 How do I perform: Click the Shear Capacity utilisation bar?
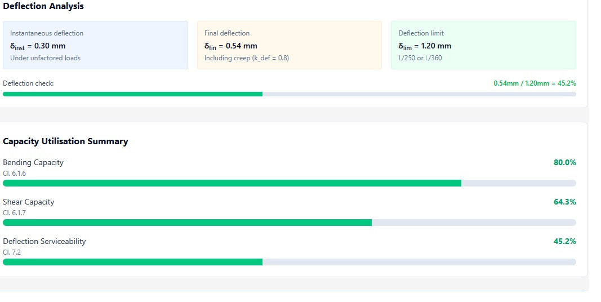(x=290, y=223)
